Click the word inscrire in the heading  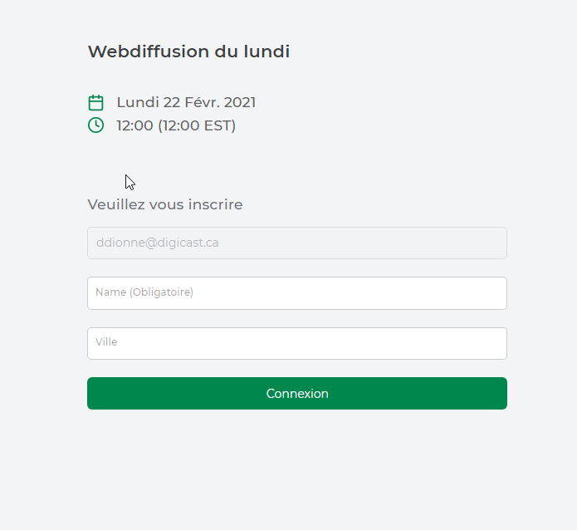point(215,204)
